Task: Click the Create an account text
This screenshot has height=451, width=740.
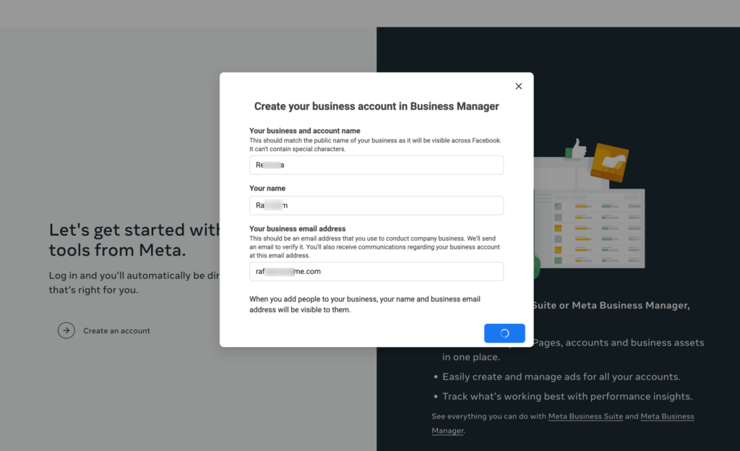Action: 116,331
